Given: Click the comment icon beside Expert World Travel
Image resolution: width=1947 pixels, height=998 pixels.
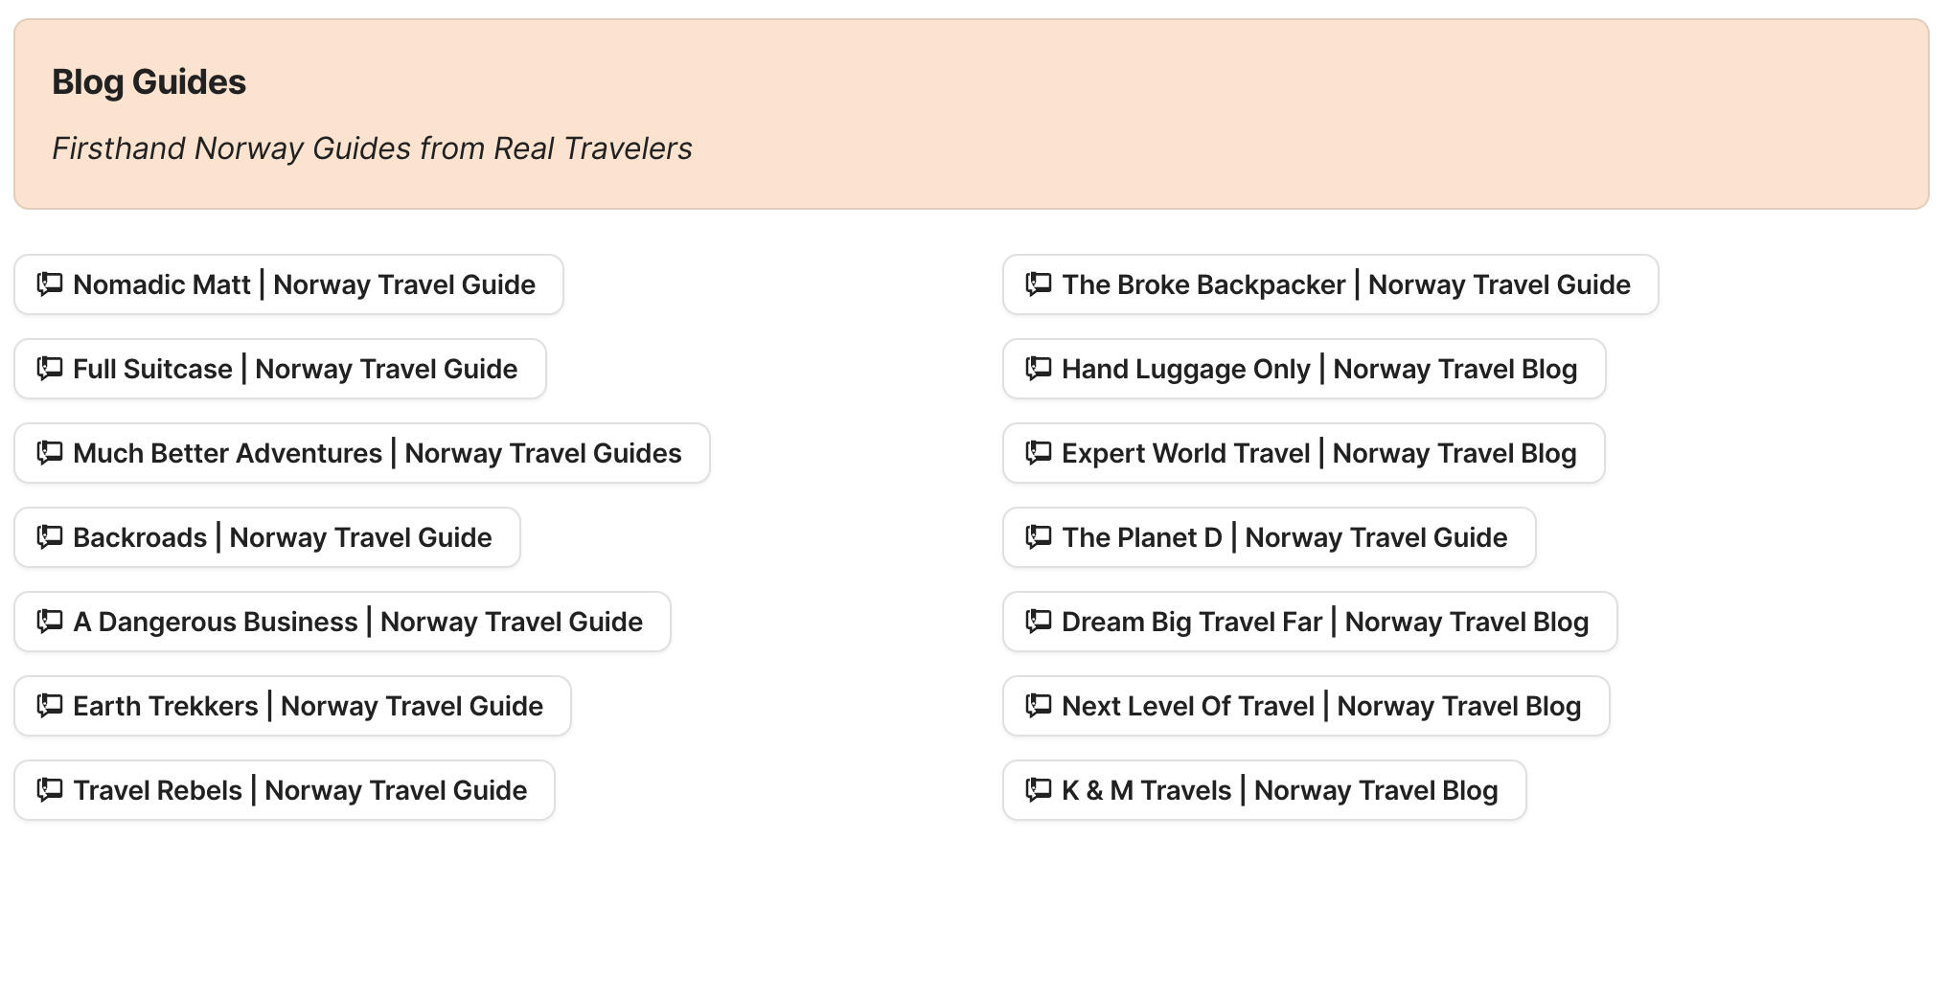Looking at the screenshot, I should (x=1038, y=452).
